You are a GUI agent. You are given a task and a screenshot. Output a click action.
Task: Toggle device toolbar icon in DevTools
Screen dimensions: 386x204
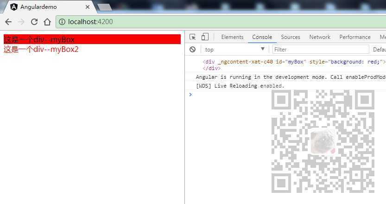coord(205,37)
